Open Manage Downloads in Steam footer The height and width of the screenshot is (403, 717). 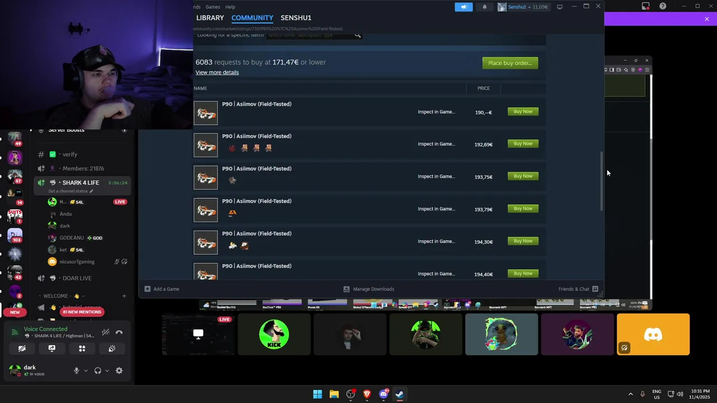coord(369,289)
